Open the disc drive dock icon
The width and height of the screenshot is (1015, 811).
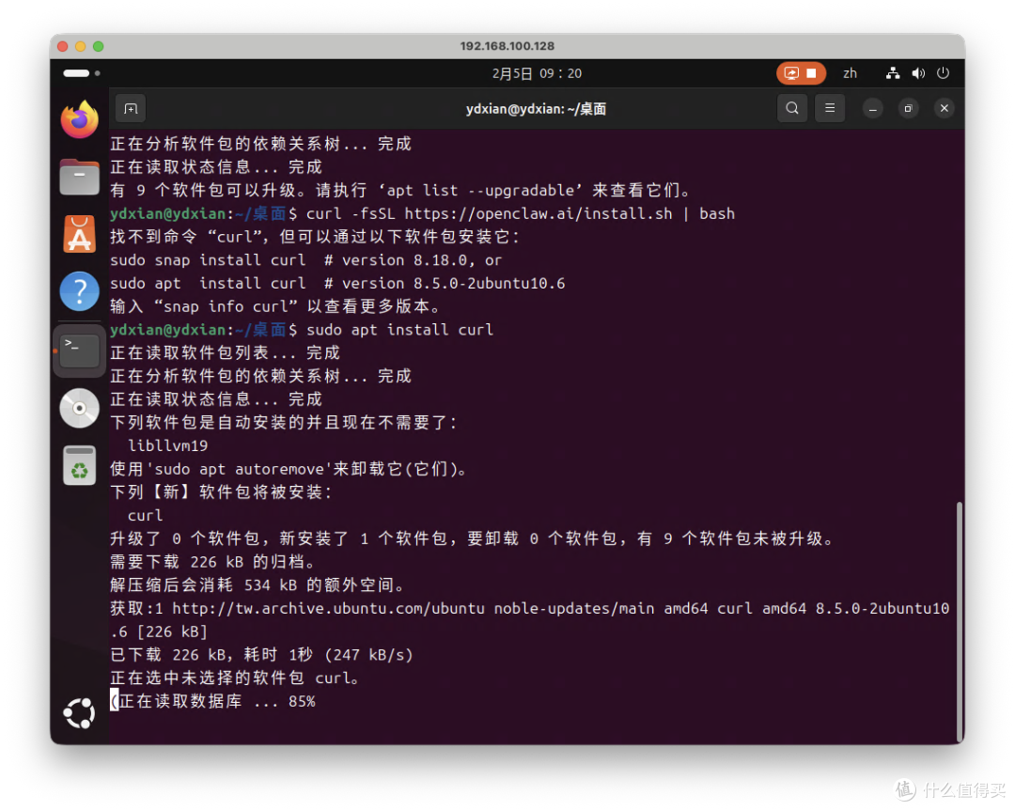79,408
